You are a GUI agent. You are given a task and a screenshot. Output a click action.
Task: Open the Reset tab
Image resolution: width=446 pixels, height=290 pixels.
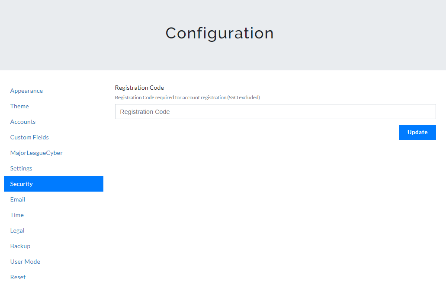pos(18,277)
